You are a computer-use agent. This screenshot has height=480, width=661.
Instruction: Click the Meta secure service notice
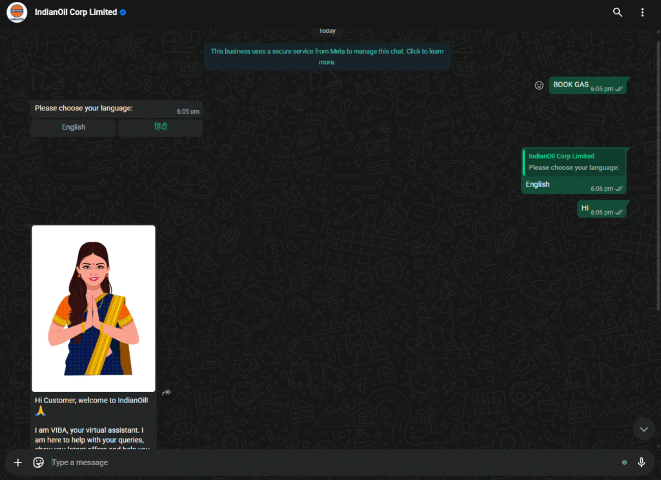[x=327, y=56]
